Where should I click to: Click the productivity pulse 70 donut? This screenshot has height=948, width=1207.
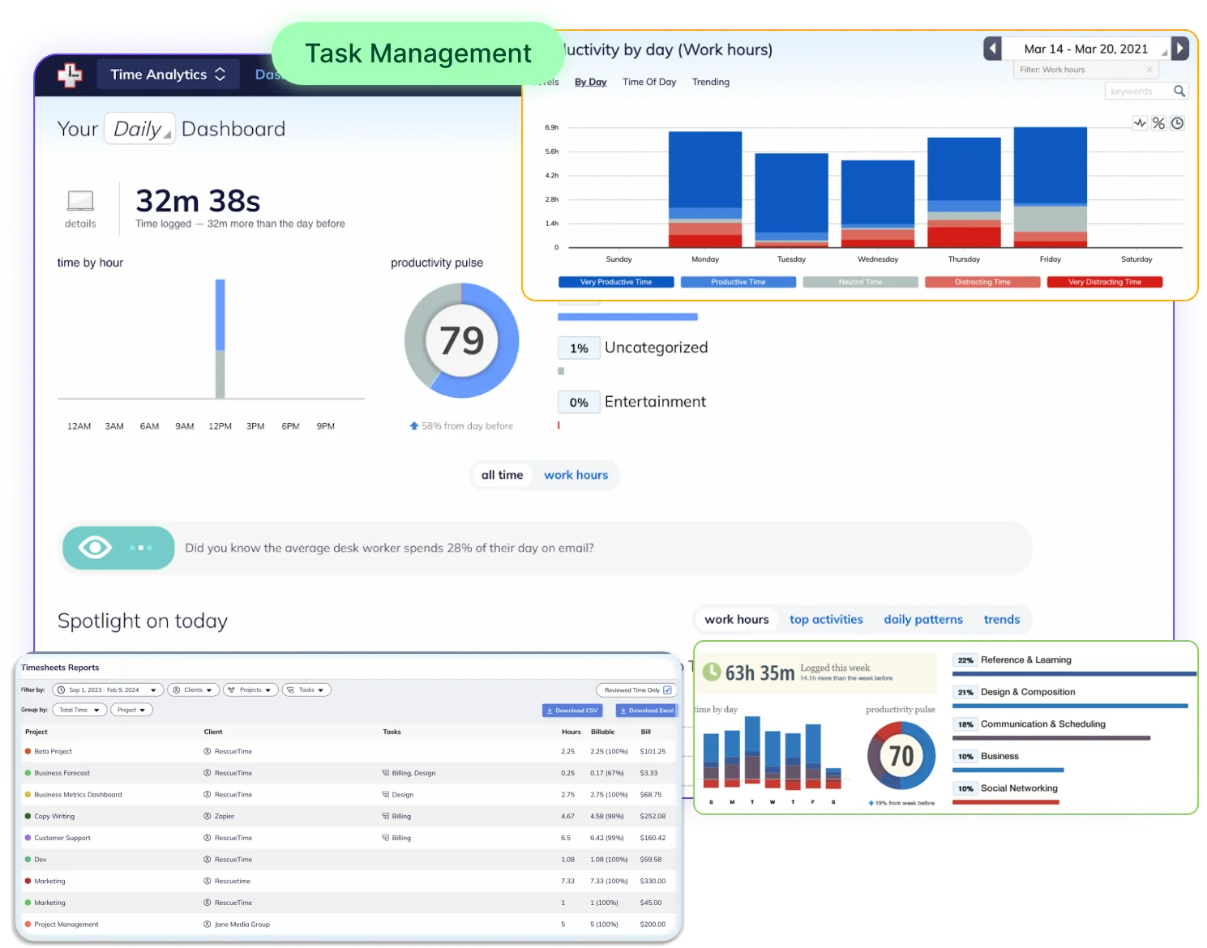click(901, 756)
